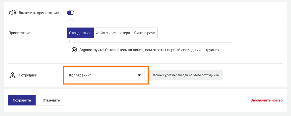Viewport: 291px width, 116px height.
Task: Click the Коллтрекинг text in the selector
Action: (80, 75)
